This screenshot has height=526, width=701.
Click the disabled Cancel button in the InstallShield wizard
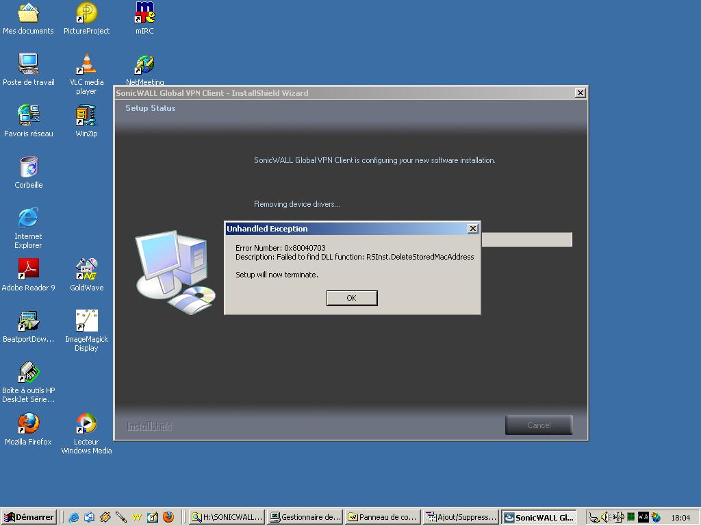tap(539, 425)
